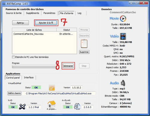The height and width of the screenshot is (116, 150).
Task: Click the Monter button
Action: click(84, 30)
